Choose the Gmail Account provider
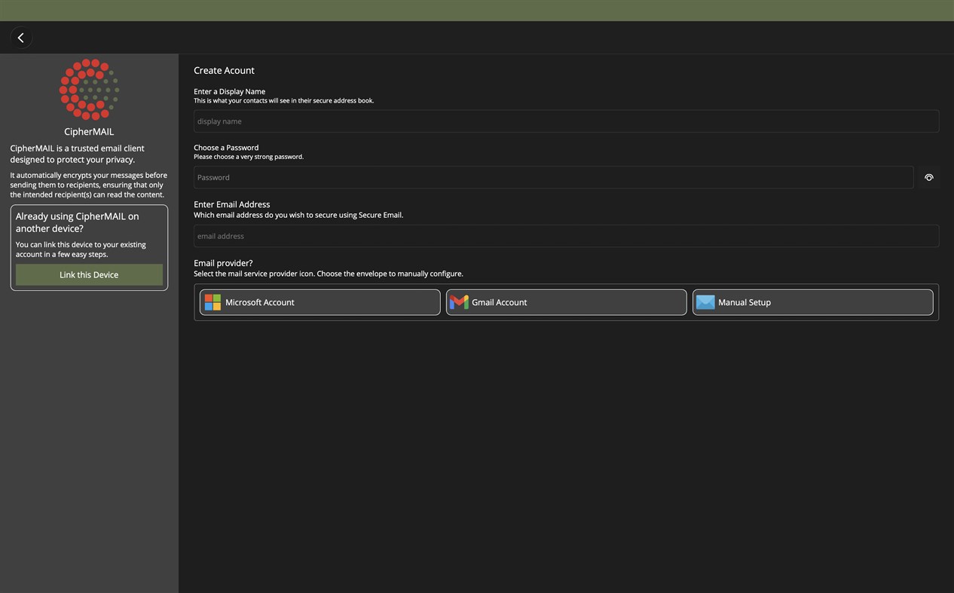The height and width of the screenshot is (593, 954). 567,302
